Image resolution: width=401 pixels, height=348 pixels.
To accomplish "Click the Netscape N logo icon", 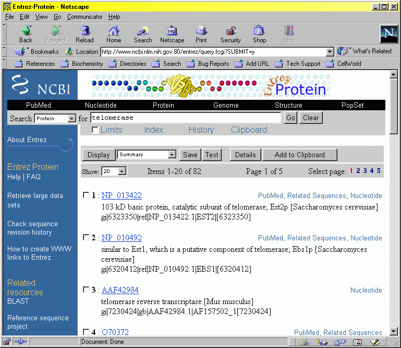I will click(x=388, y=34).
